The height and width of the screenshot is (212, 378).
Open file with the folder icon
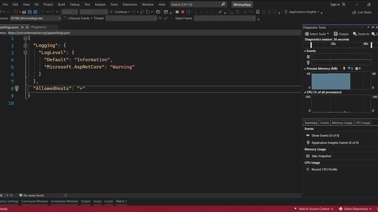coord(24,12)
